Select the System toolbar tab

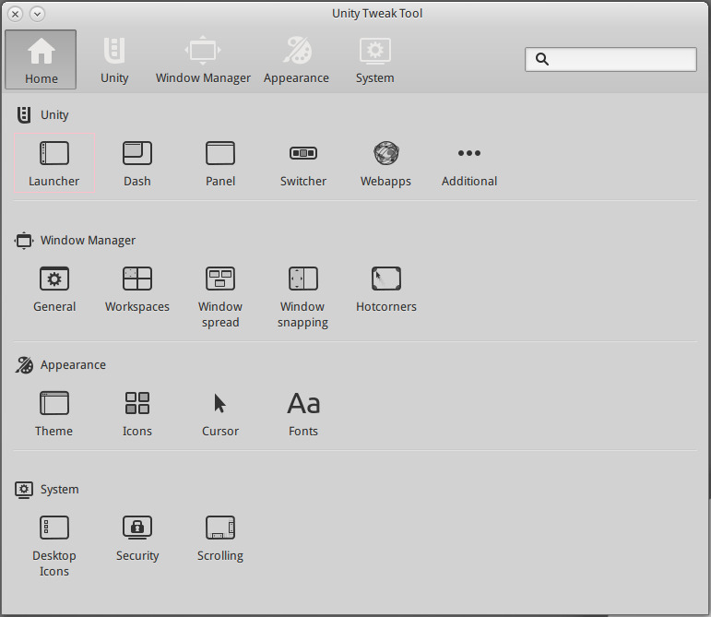[374, 60]
